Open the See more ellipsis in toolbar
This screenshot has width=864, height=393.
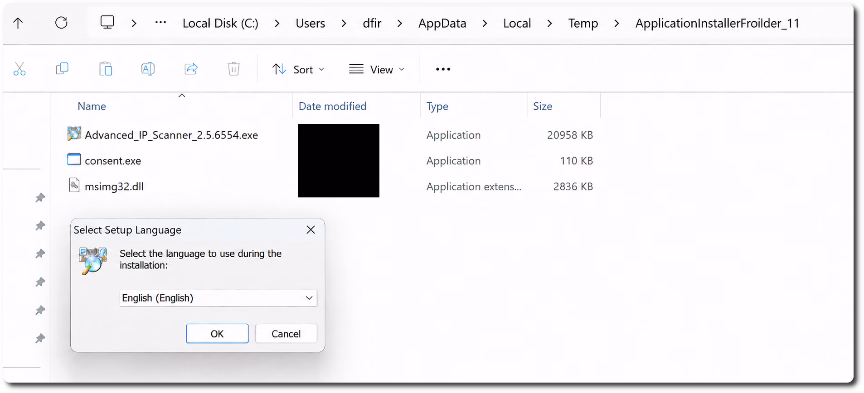pos(443,69)
